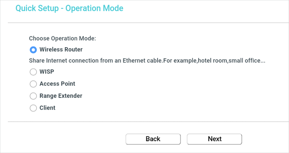Click the "Operation Mode" words in heading

(x=94, y=9)
